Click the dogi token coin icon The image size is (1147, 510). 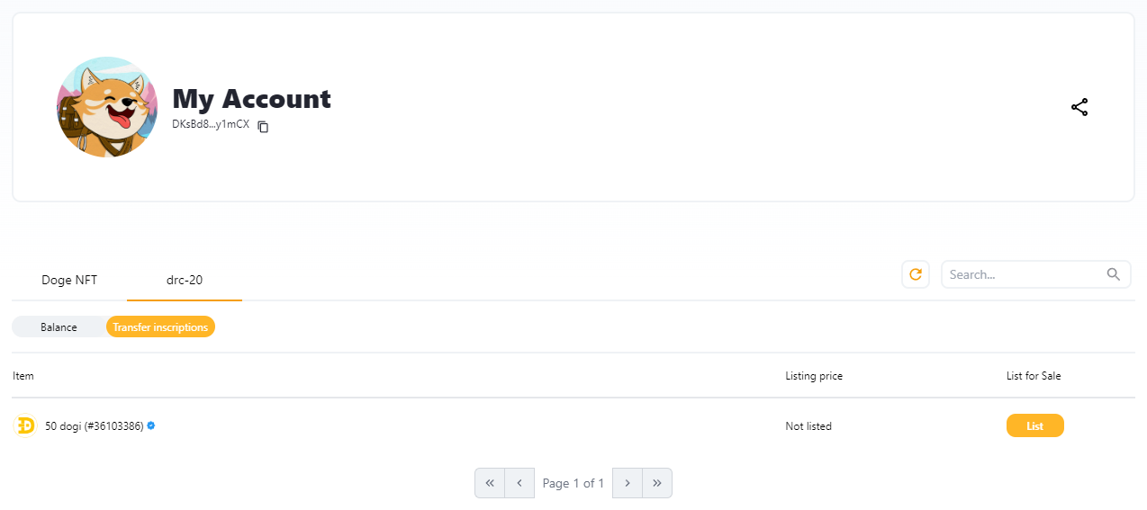pos(25,425)
